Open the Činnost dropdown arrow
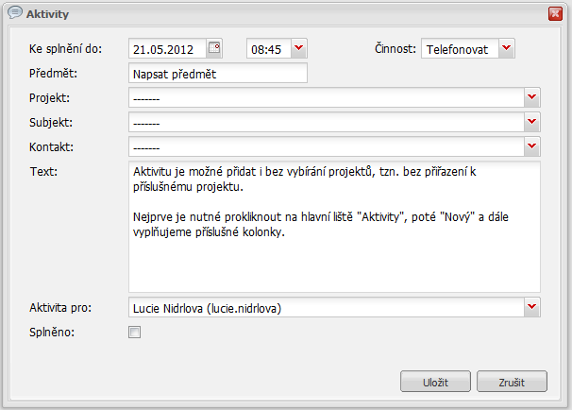This screenshot has width=572, height=410. click(x=506, y=48)
